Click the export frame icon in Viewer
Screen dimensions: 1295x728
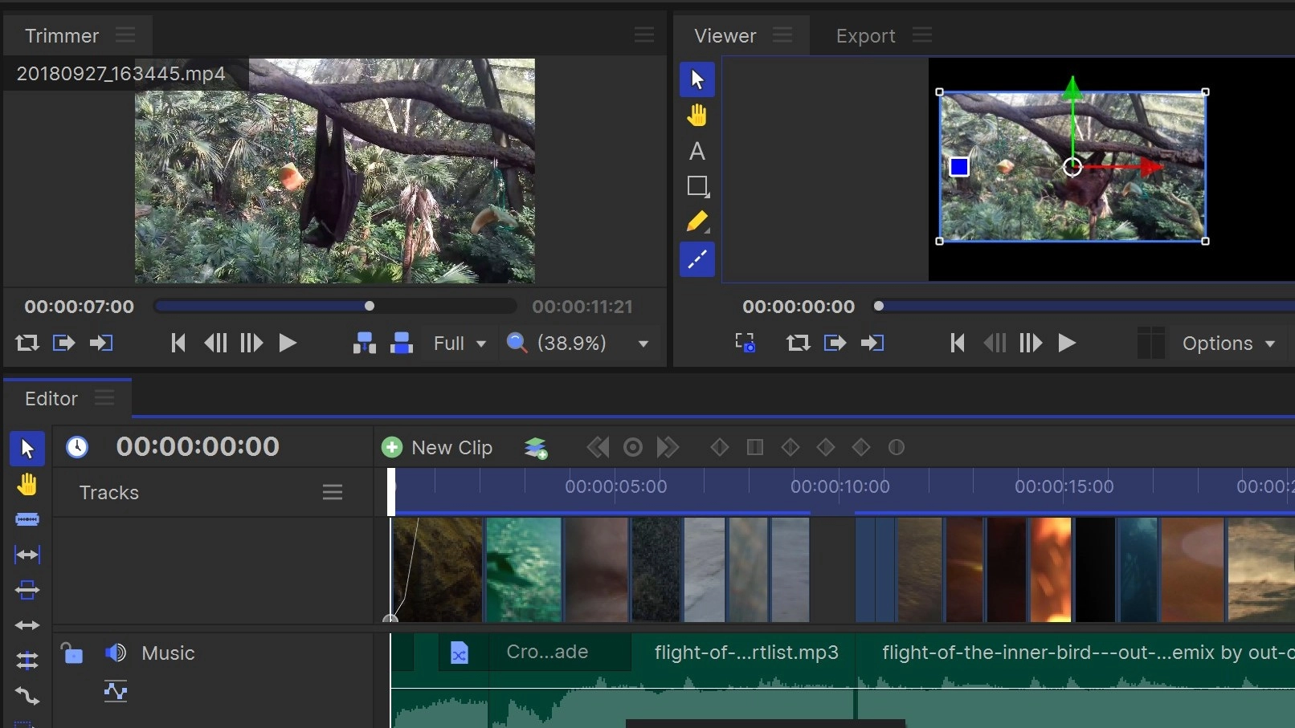pos(746,344)
